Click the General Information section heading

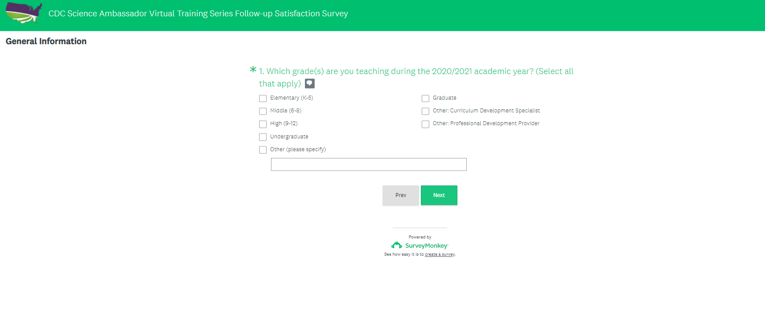click(46, 41)
